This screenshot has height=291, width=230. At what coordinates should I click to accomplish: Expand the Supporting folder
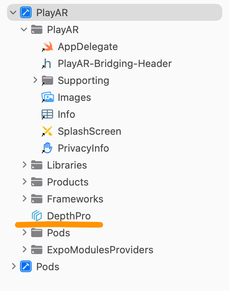35,80
